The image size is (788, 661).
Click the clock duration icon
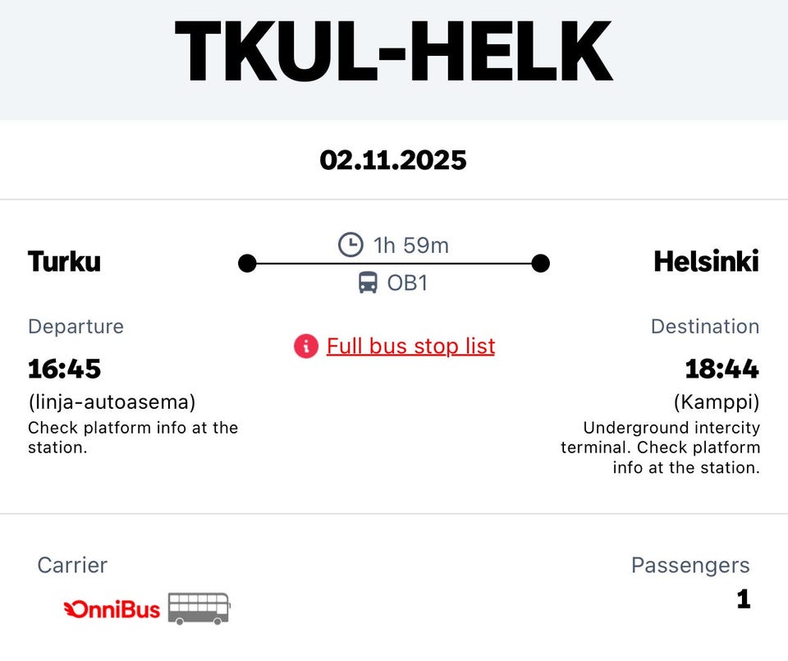(x=350, y=245)
